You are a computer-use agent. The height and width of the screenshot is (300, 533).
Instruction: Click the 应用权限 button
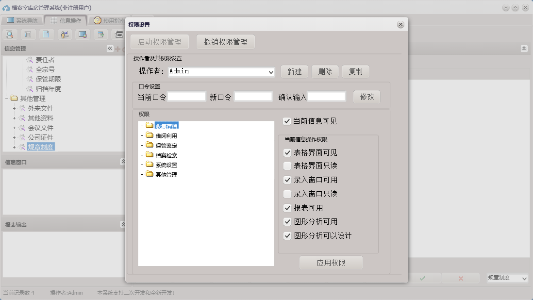331,263
